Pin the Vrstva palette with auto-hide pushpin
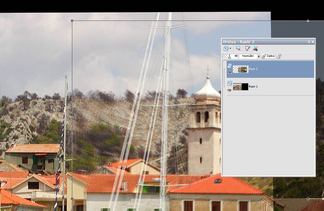 (309, 42)
